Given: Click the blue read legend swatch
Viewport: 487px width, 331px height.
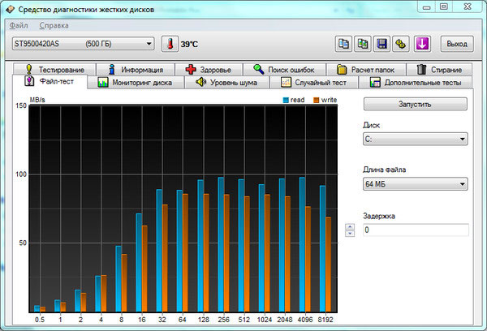Looking at the screenshot, I should [286, 100].
